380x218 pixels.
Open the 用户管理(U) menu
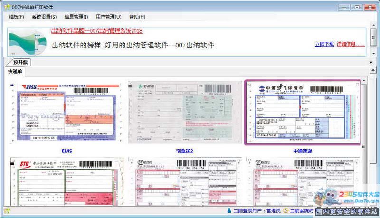pos(108,17)
